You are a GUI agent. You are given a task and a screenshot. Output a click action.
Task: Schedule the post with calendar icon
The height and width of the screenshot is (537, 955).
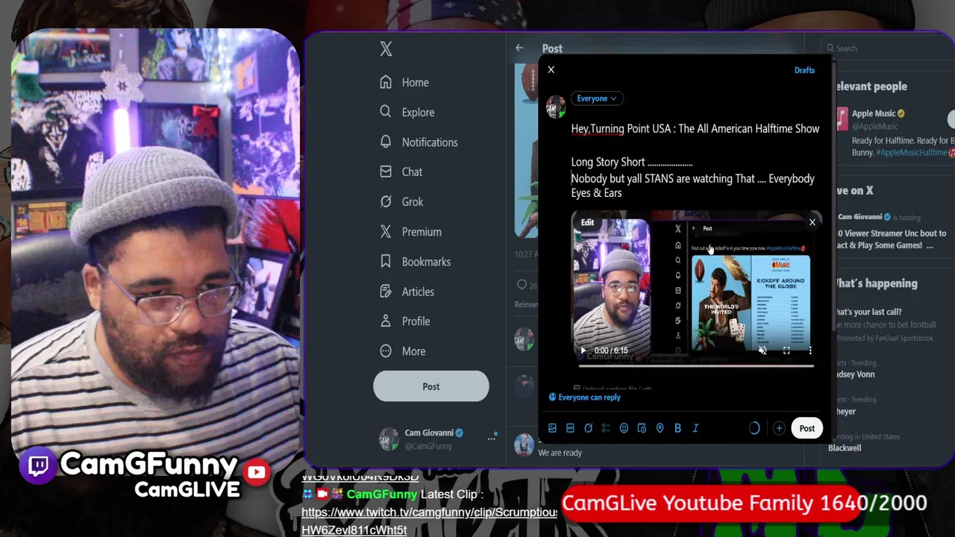click(642, 428)
